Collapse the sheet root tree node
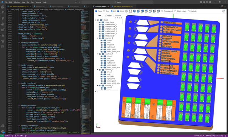The width and height of the screenshot is (228, 137). pos(96,20)
